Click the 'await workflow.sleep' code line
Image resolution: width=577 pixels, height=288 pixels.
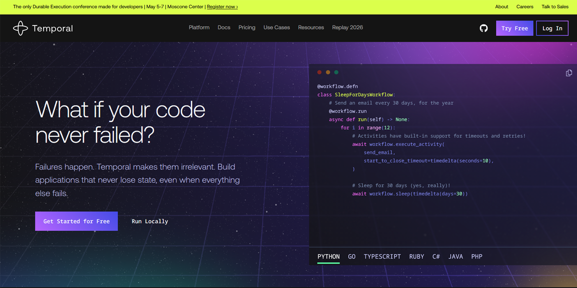coord(410,194)
